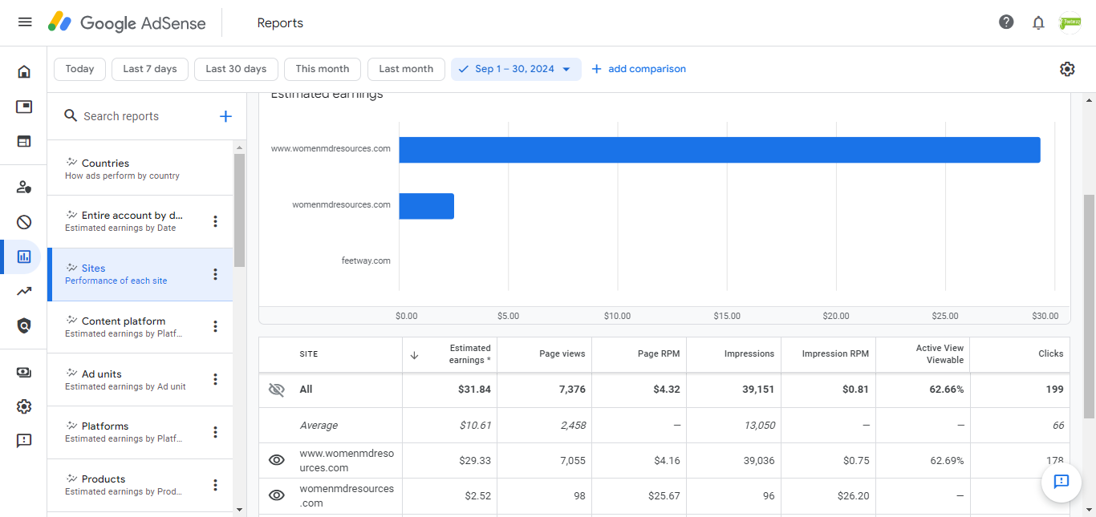Select the Last month range
Image resolution: width=1096 pixels, height=517 pixels.
pyautogui.click(x=406, y=69)
